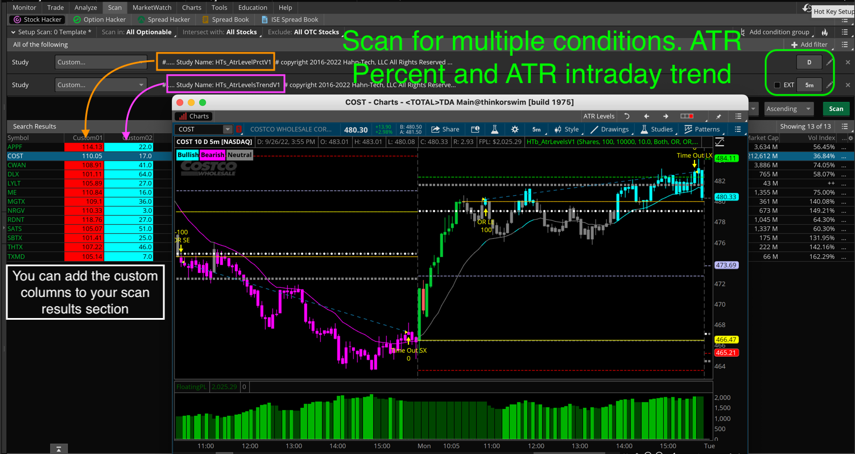855x454 pixels.
Task: Click the D aggregation period button
Action: 809,62
